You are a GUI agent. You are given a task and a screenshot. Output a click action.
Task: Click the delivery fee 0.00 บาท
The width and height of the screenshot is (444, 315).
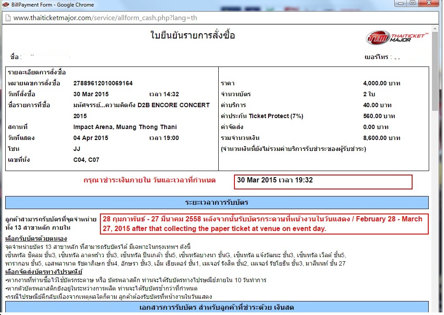pos(376,127)
